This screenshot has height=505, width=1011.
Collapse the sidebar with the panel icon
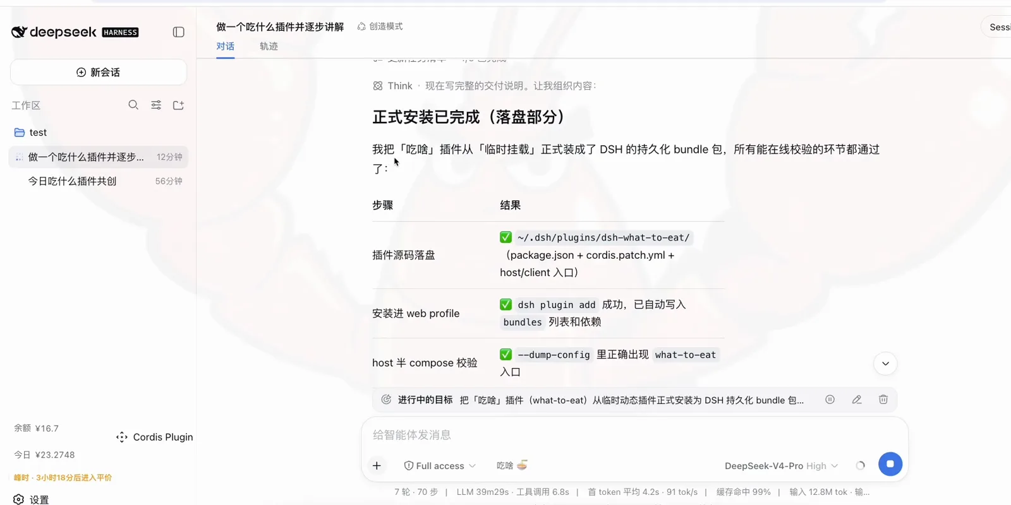coord(179,32)
